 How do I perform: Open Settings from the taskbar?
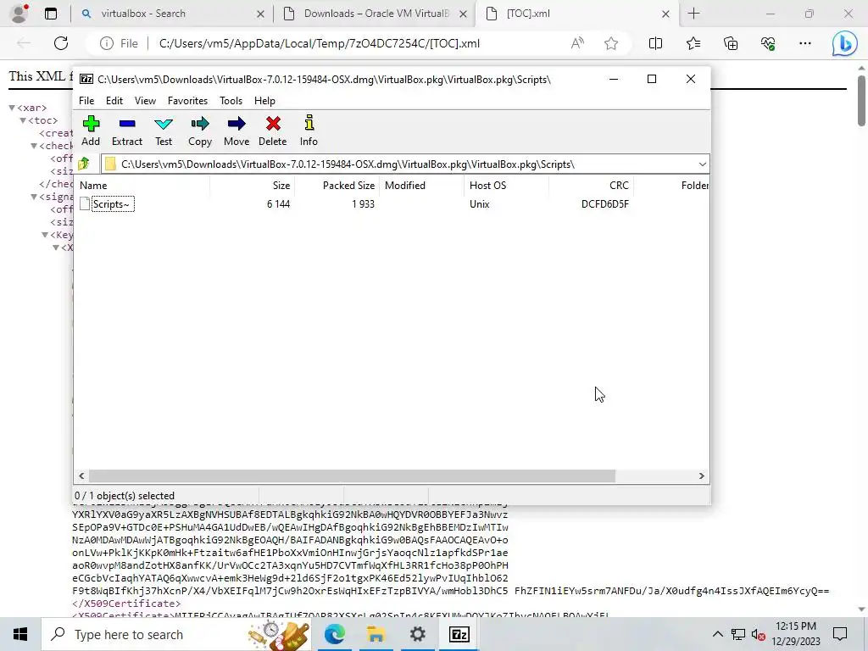417,634
